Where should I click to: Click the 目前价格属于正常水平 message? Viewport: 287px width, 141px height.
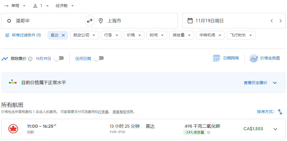pos(44,83)
